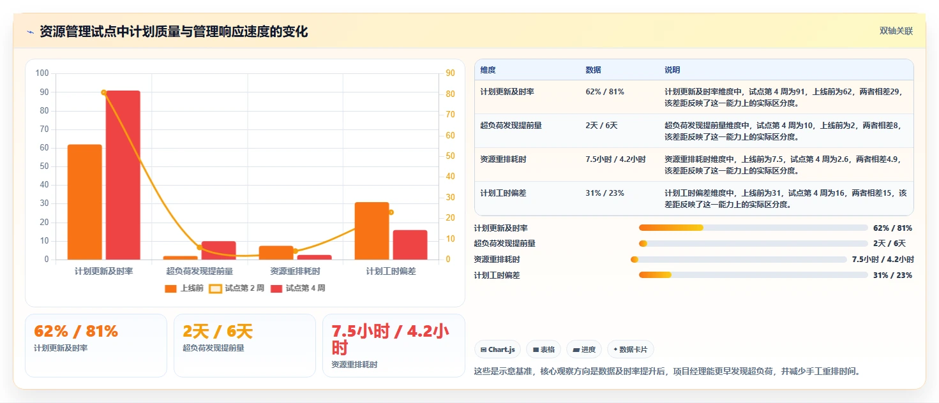Click the line point at 超负荷发现提前量
939x403 pixels.
click(200, 247)
